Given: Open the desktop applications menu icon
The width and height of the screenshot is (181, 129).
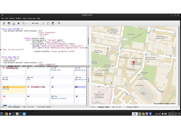Looking at the screenshot, I should (2, 114).
